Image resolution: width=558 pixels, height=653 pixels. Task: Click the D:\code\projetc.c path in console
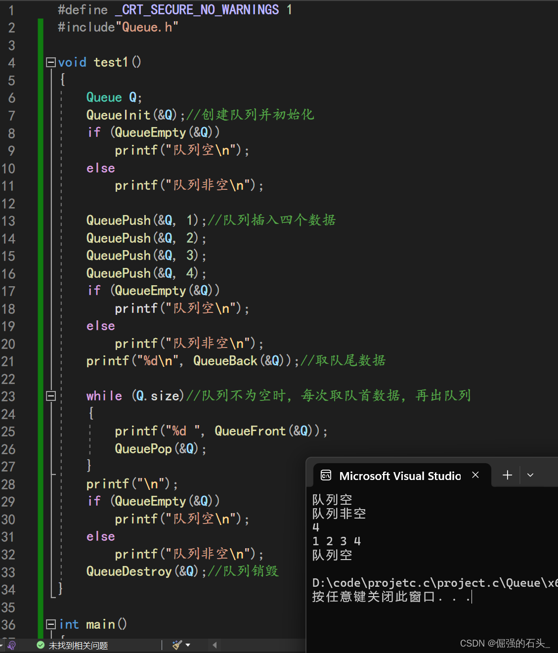(434, 583)
